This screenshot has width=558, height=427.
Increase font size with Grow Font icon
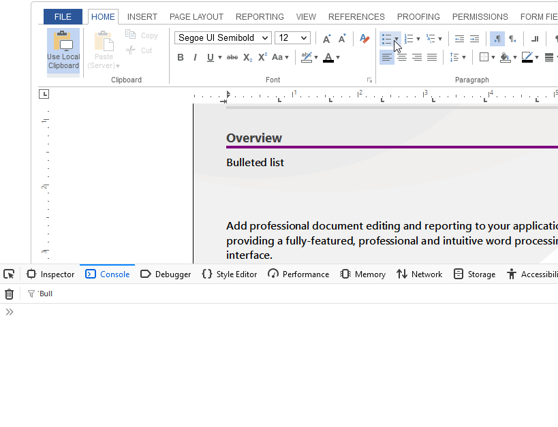pos(326,39)
